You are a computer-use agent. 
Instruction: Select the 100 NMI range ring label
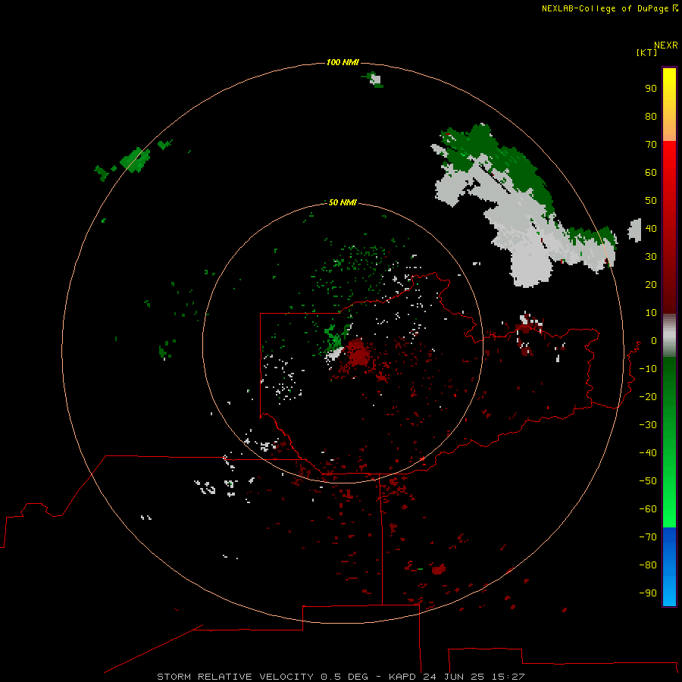tap(343, 62)
